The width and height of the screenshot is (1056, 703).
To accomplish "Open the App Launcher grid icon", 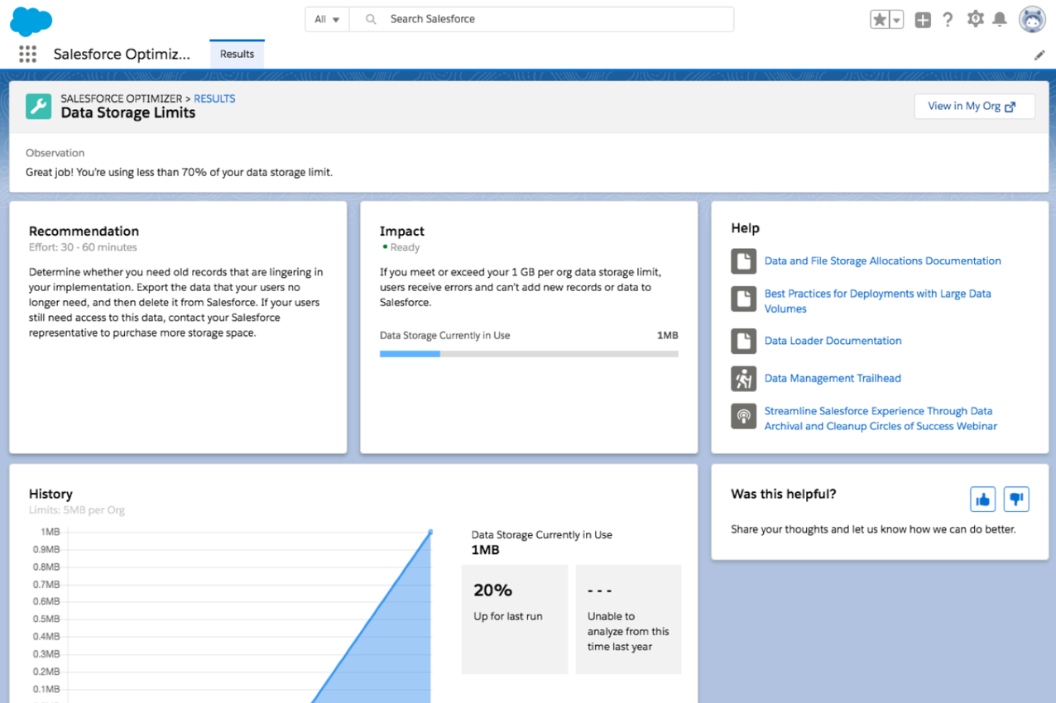I will [x=27, y=54].
